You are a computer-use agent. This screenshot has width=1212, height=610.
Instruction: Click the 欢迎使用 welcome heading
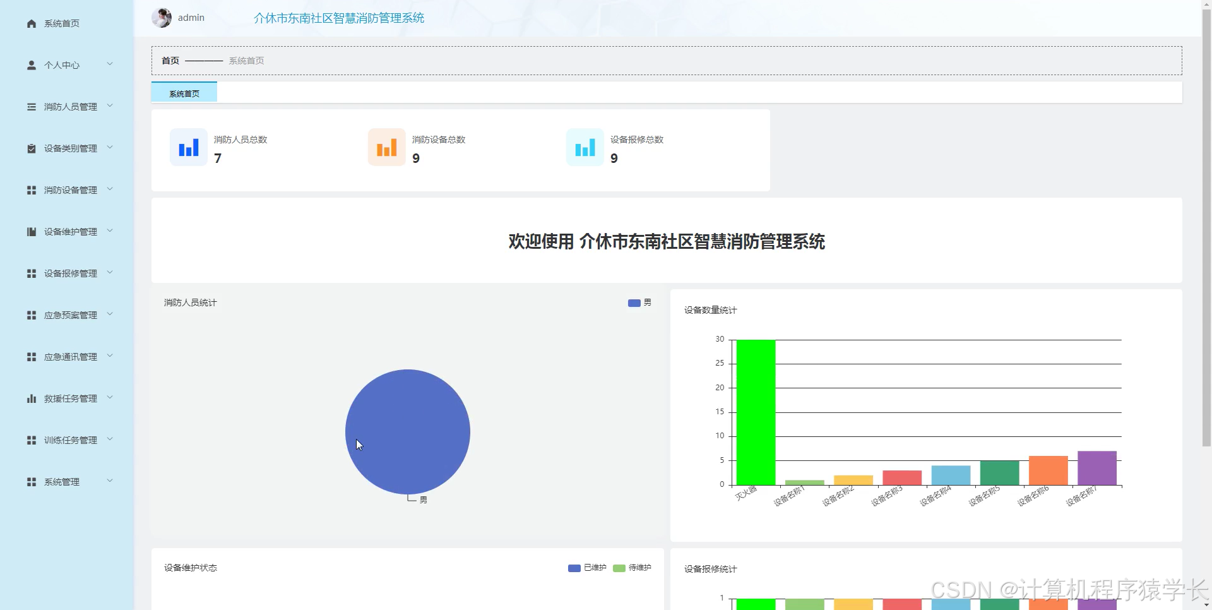pos(667,241)
